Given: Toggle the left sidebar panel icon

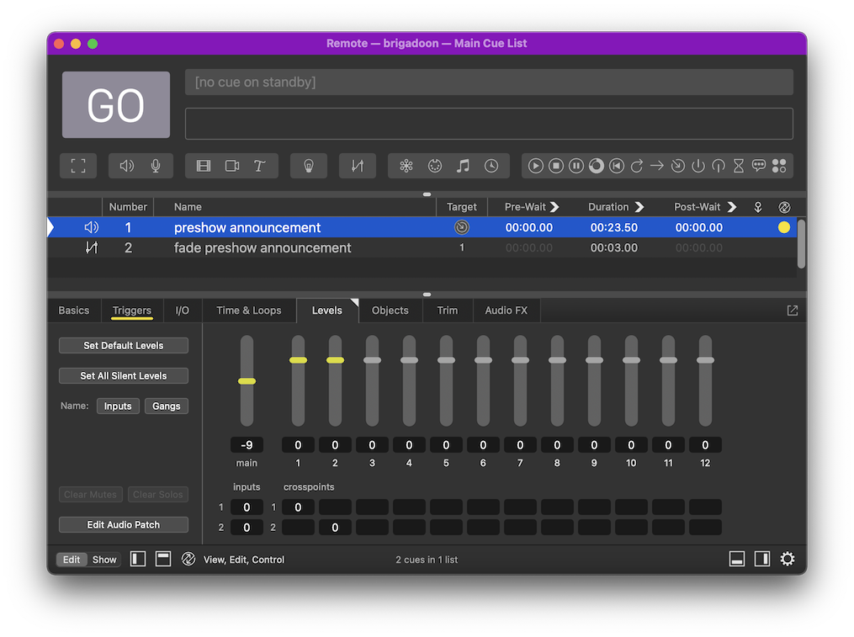Looking at the screenshot, I should [138, 559].
